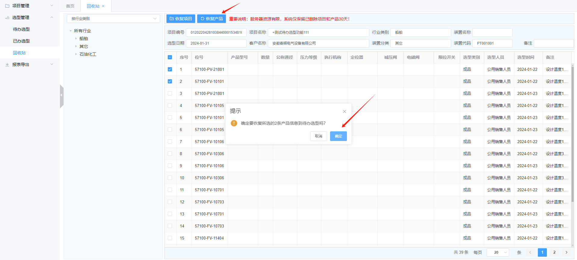This screenshot has height=260, width=577.
Task: Confirm the restore with the 确定 button
Action: tap(338, 136)
